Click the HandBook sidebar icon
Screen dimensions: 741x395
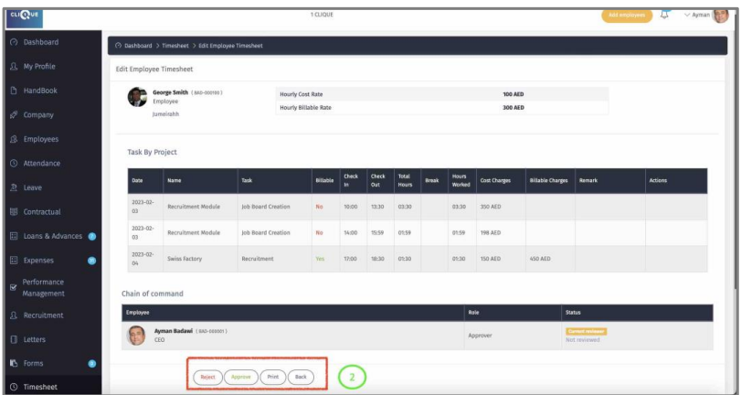click(14, 91)
